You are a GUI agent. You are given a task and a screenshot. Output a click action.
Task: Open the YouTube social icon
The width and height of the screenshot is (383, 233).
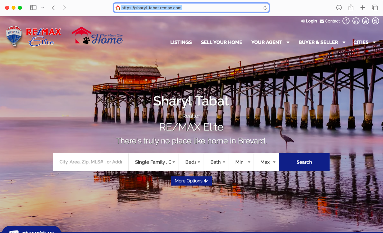pos(366,21)
